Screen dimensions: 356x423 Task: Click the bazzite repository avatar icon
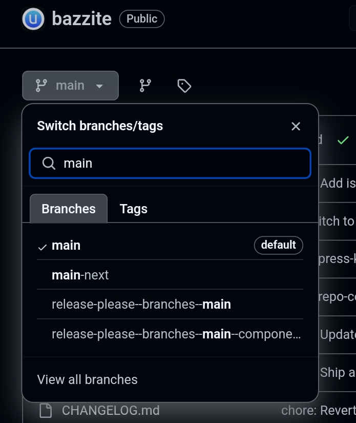(33, 19)
